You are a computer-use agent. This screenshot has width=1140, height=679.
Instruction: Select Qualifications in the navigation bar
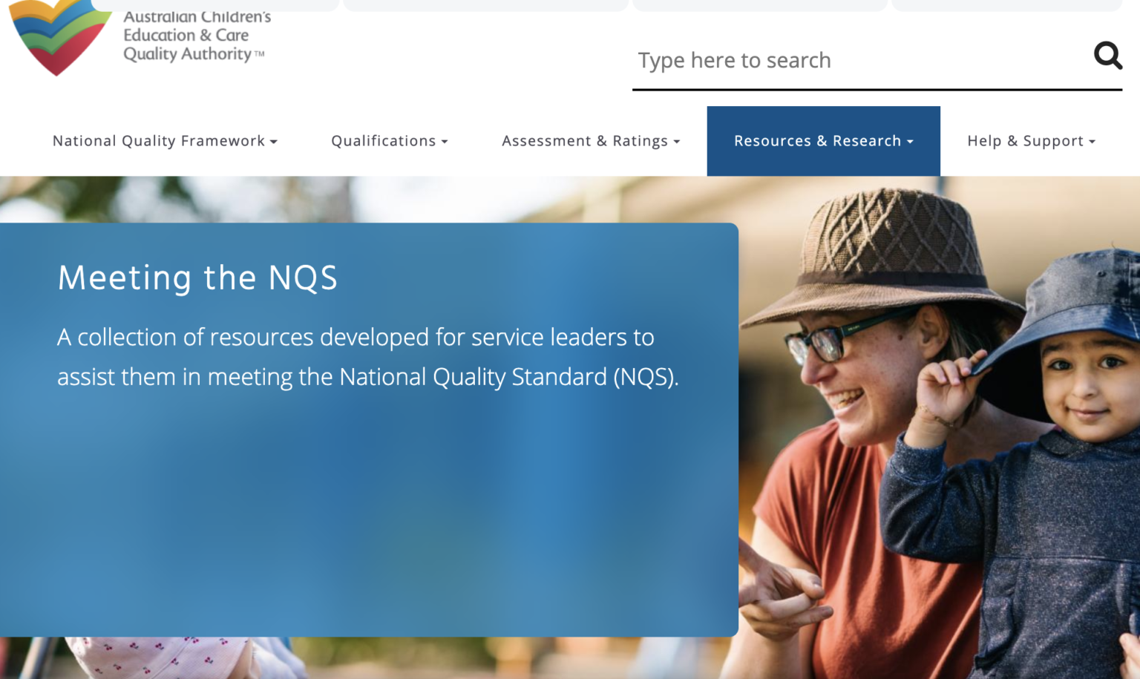(383, 141)
